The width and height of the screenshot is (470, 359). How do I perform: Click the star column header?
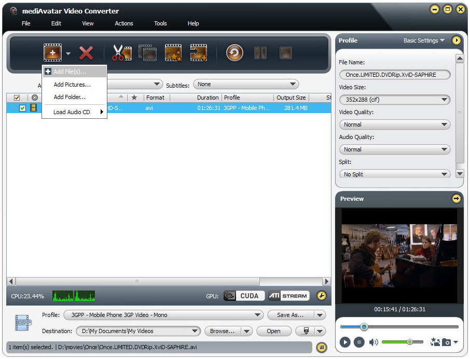click(x=134, y=98)
